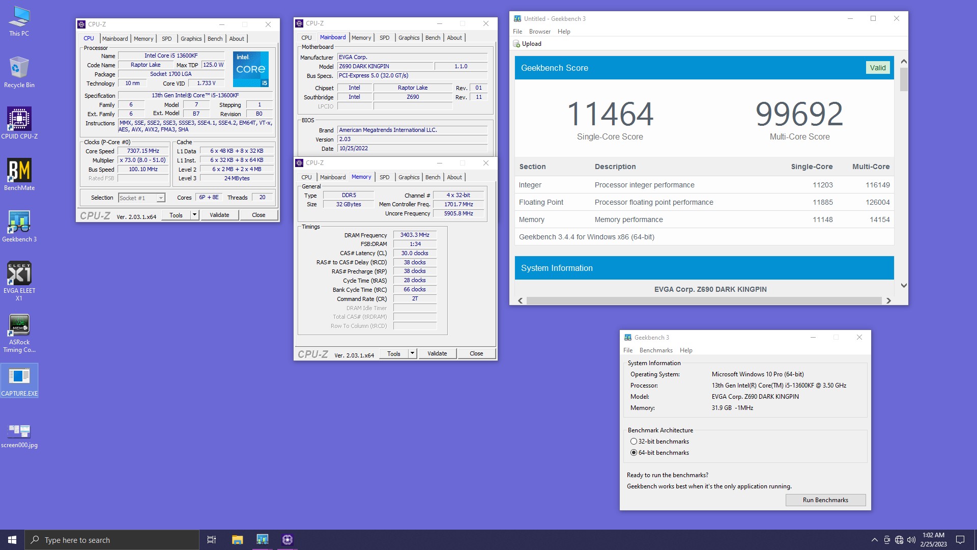Open Recycle Bin desktop icon
This screenshot has height=550, width=977.
19,72
